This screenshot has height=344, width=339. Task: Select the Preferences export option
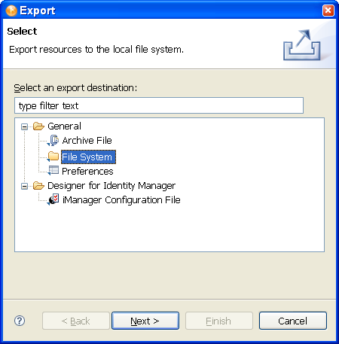click(x=87, y=172)
